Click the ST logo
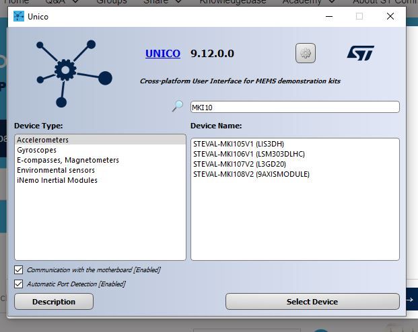Screen dimensions: 418x332 360,53
